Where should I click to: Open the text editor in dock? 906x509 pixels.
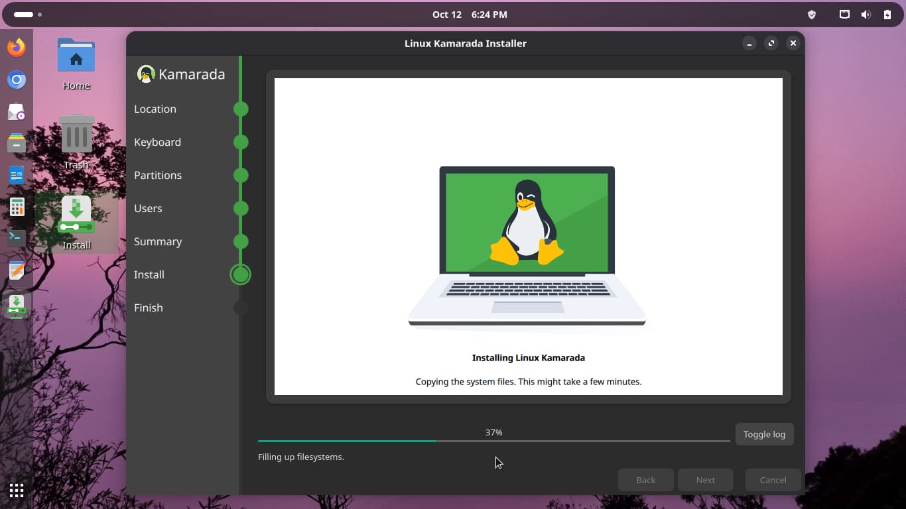[x=17, y=270]
